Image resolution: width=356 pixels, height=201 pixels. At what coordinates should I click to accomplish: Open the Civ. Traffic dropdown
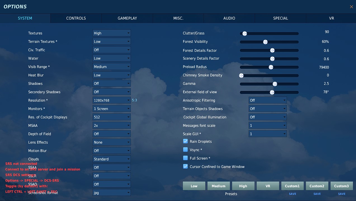(x=112, y=50)
